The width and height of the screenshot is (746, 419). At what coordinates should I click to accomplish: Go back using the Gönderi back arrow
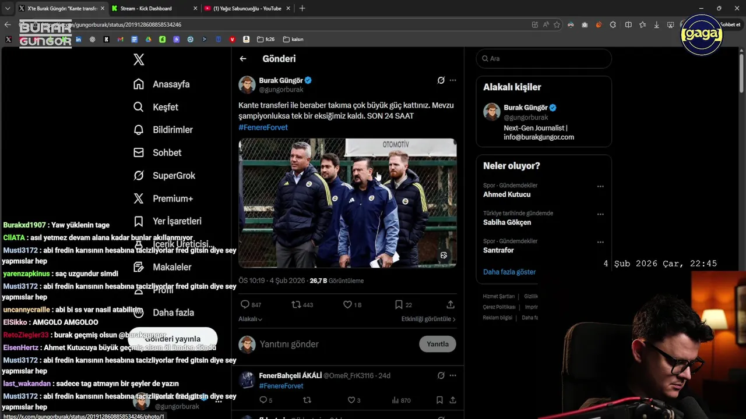[x=243, y=59]
